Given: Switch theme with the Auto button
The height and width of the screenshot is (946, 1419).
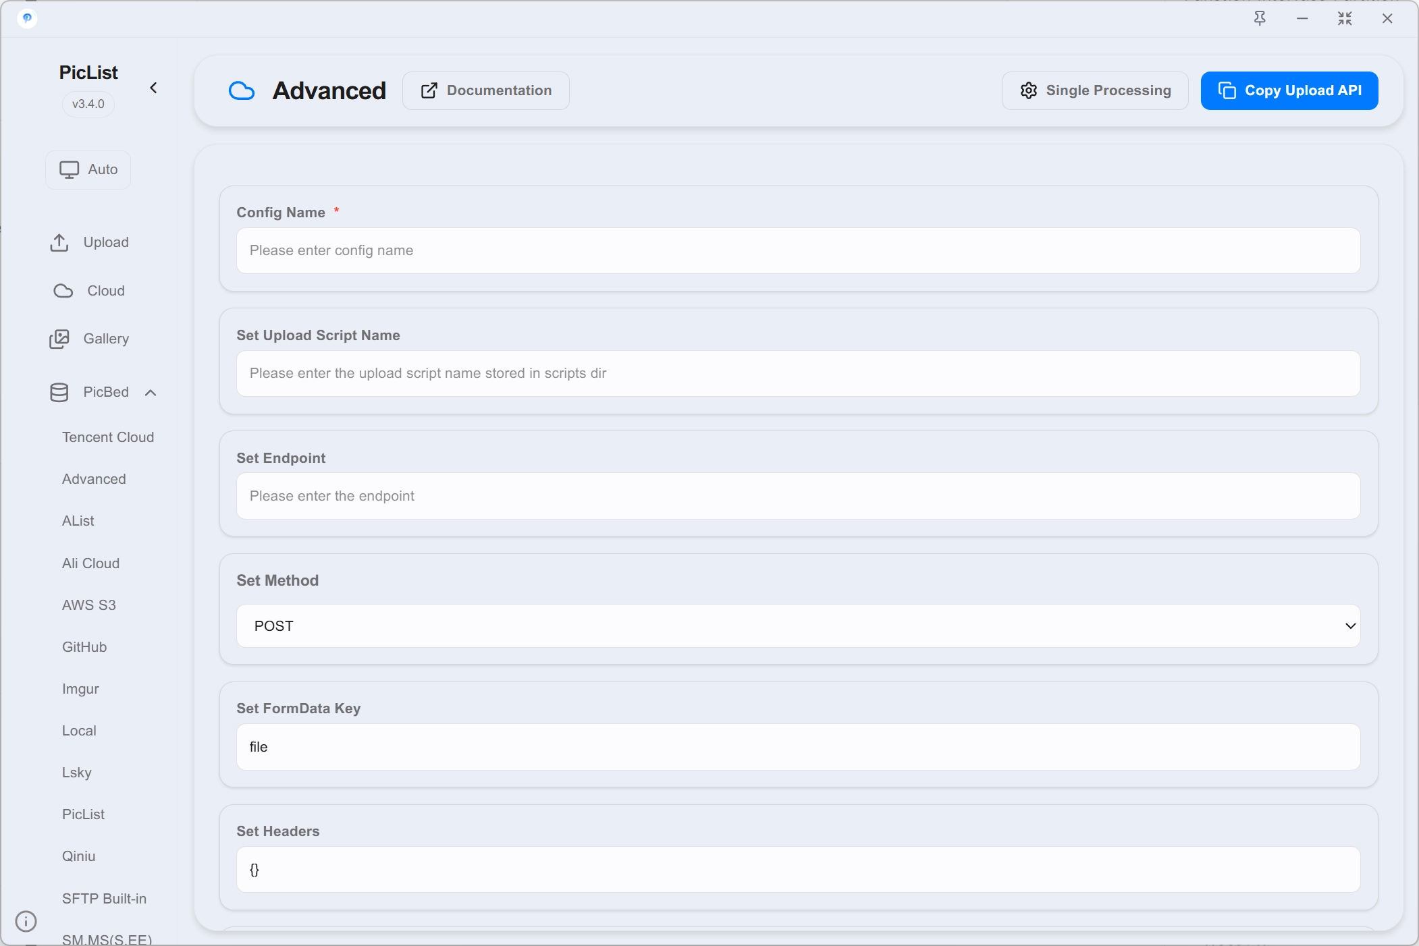Looking at the screenshot, I should point(88,169).
